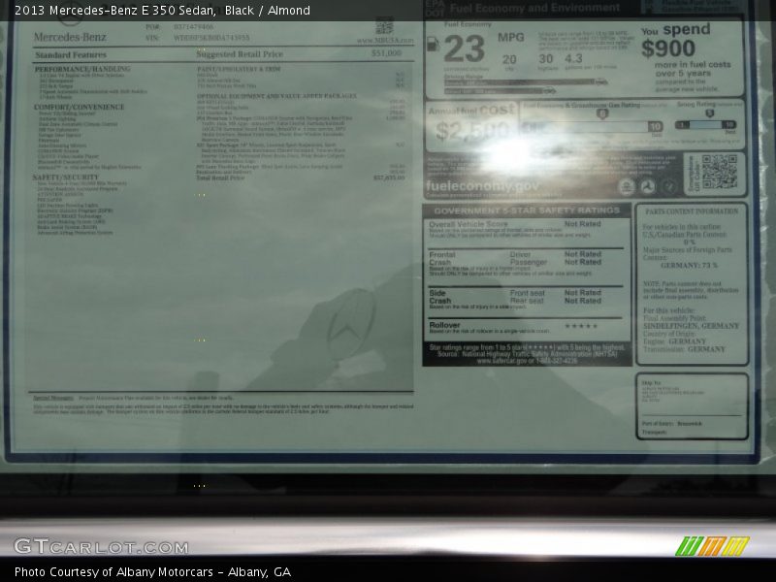Click the Parts Content Information box title
Image resolution: width=776 pixels, height=582 pixels.
(692, 210)
